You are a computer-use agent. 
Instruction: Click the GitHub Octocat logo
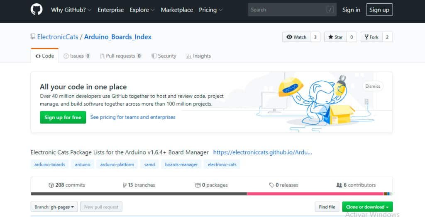pos(37,10)
